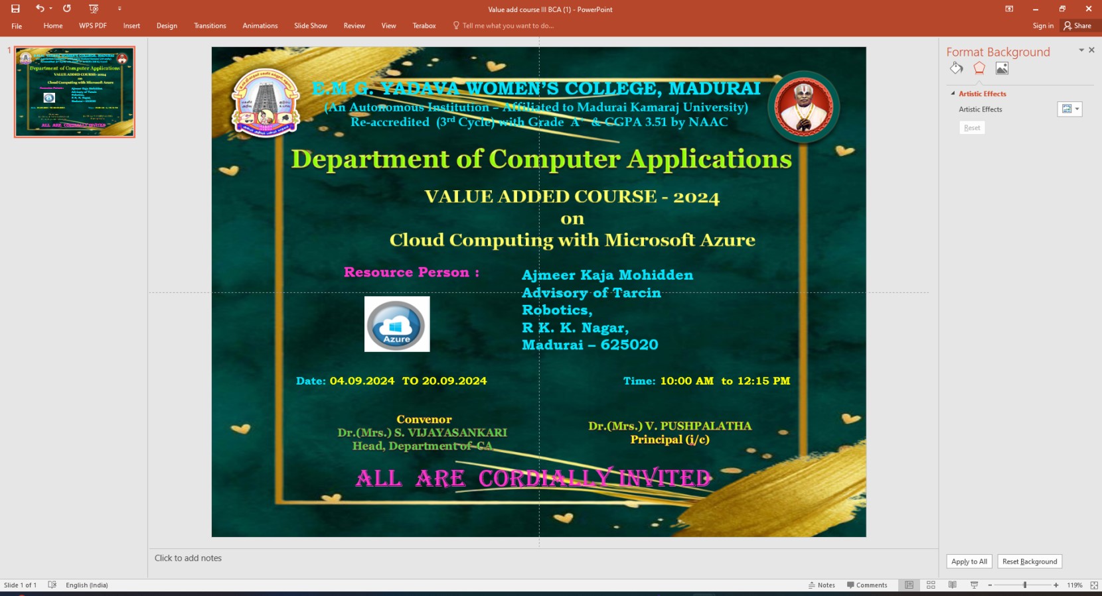The width and height of the screenshot is (1102, 596).
Task: Zoom in with the plus button
Action: click(x=1056, y=585)
